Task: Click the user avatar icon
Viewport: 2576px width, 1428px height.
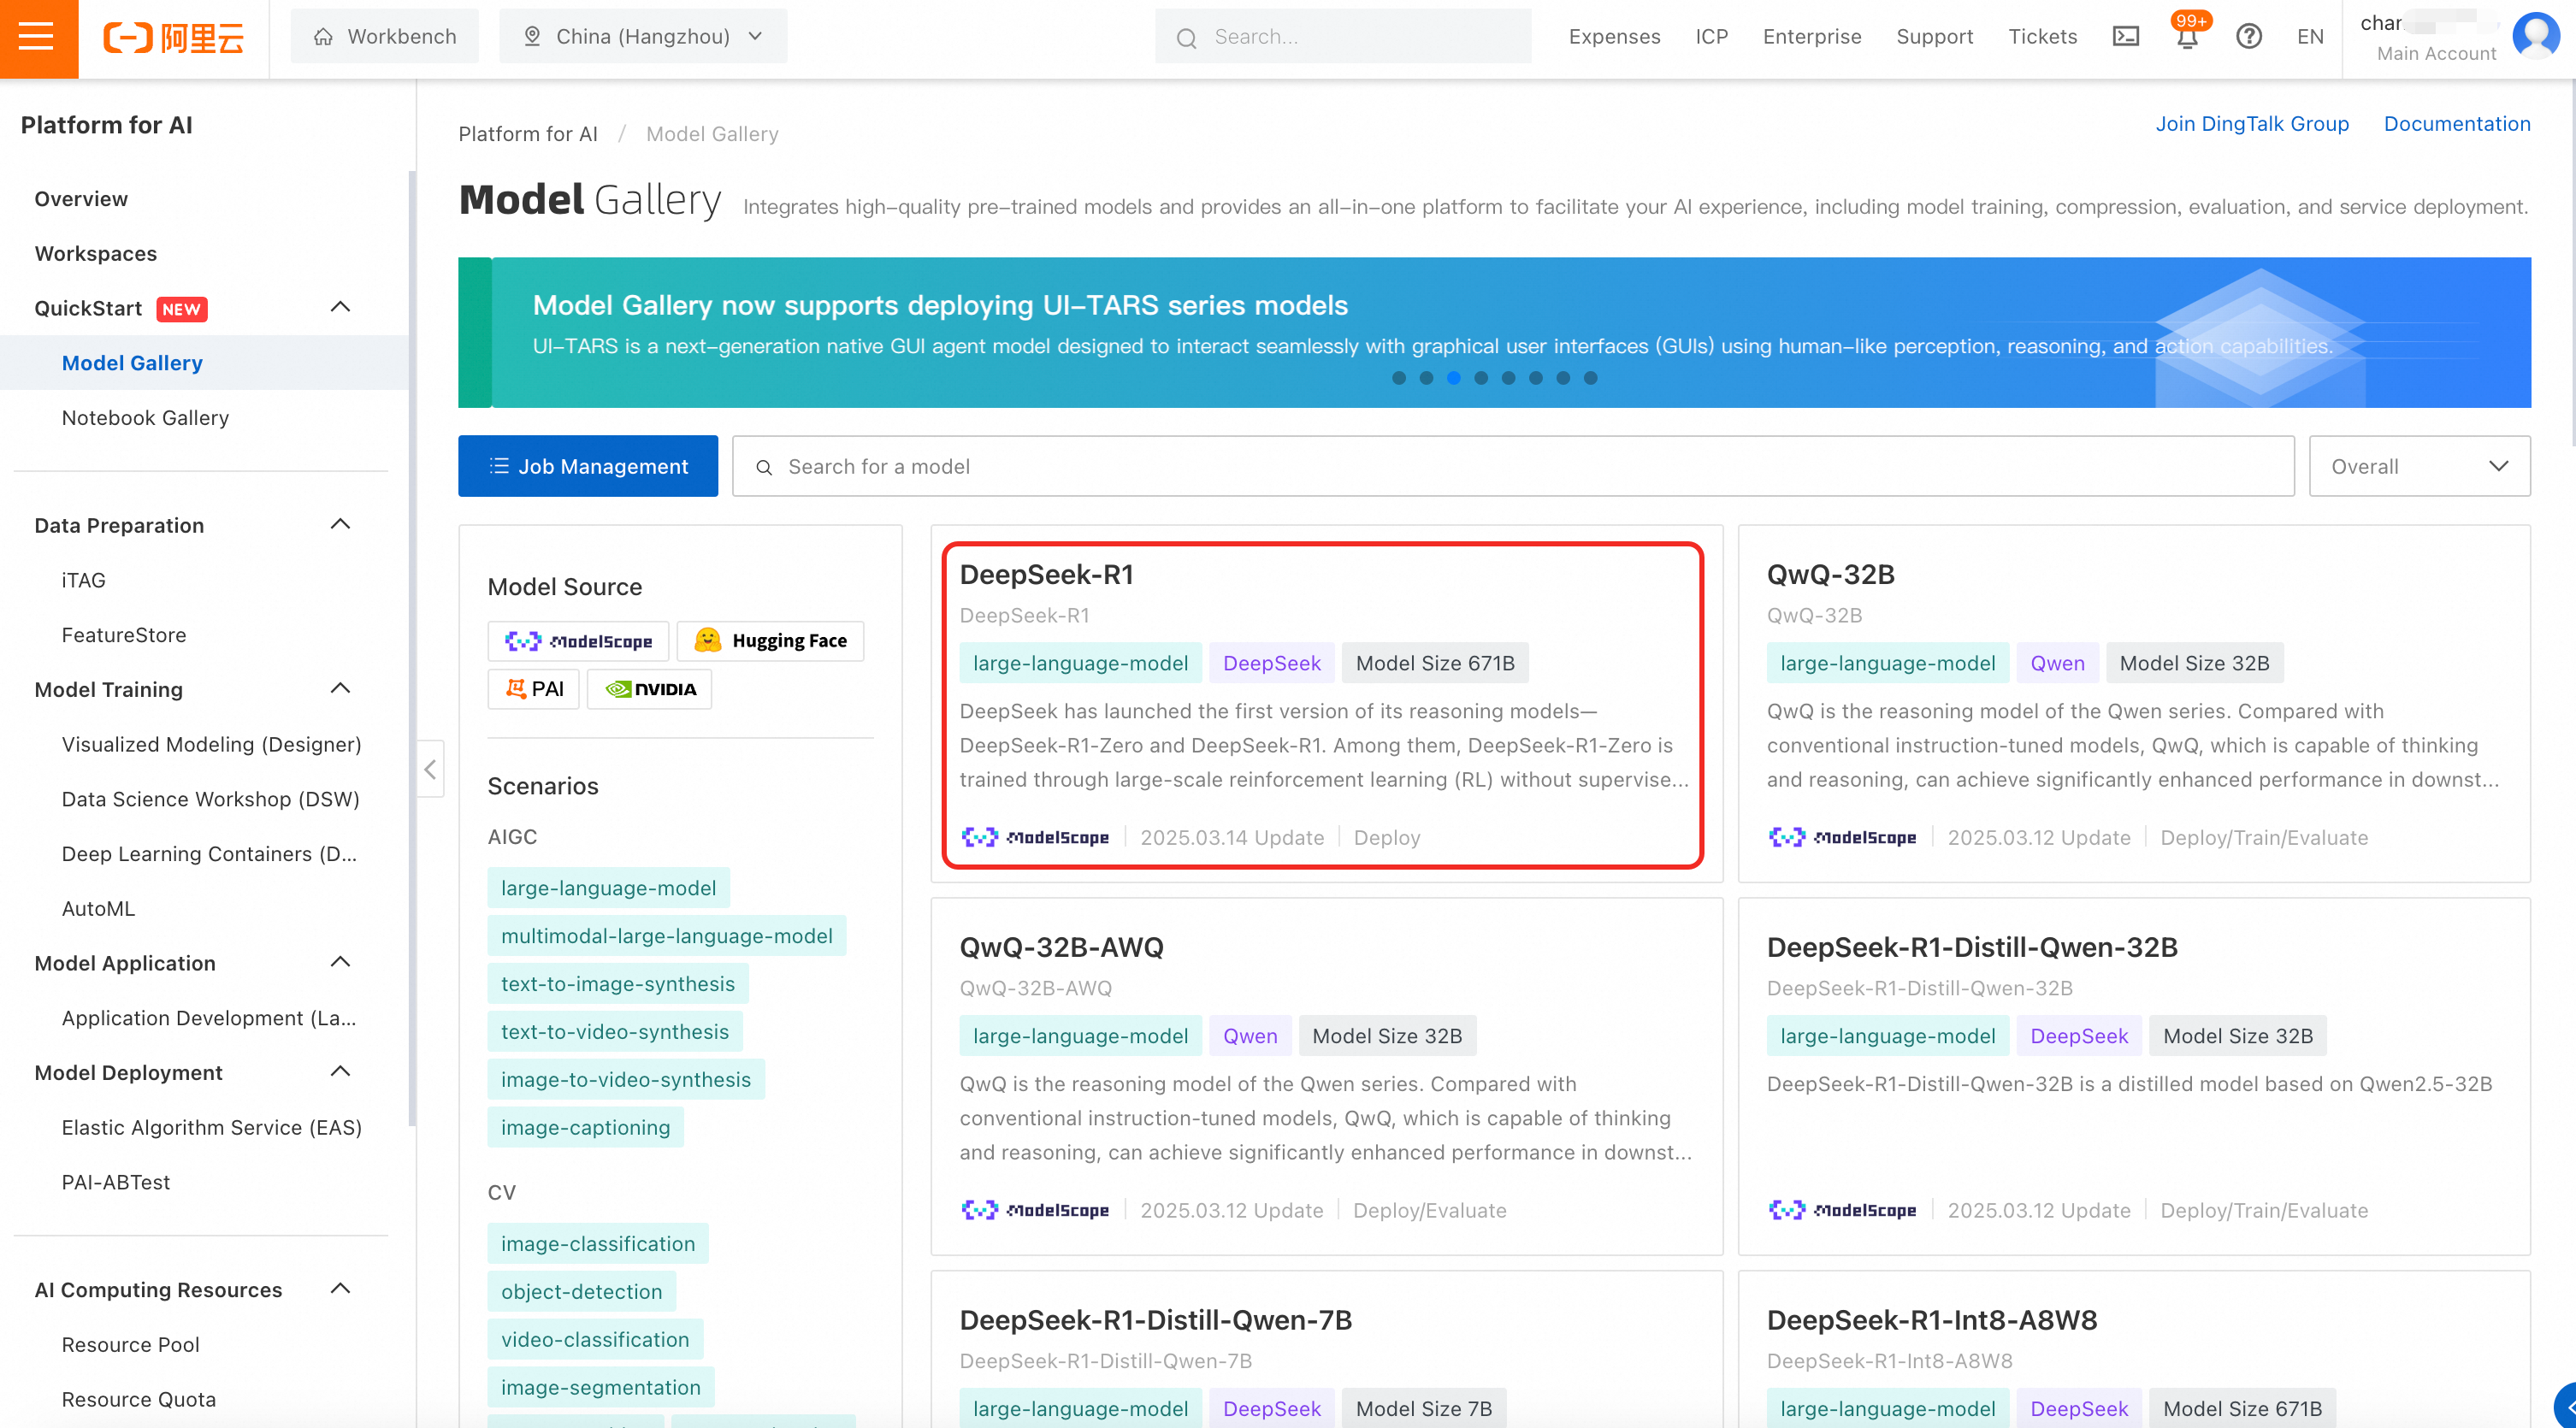Action: (x=2535, y=36)
